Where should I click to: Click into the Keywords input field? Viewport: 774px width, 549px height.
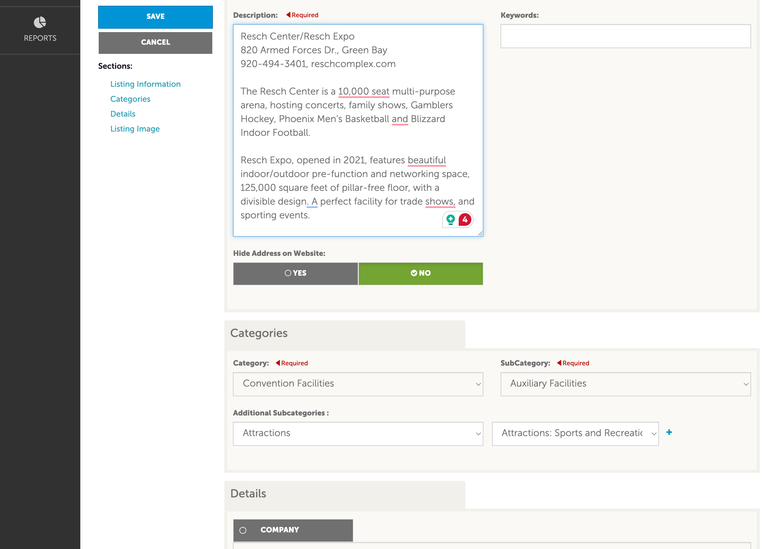pyautogui.click(x=625, y=36)
